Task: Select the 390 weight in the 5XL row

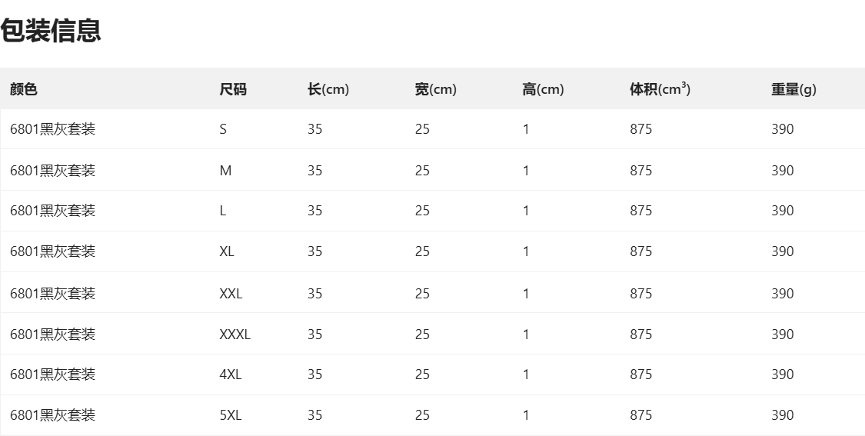Action: (783, 415)
